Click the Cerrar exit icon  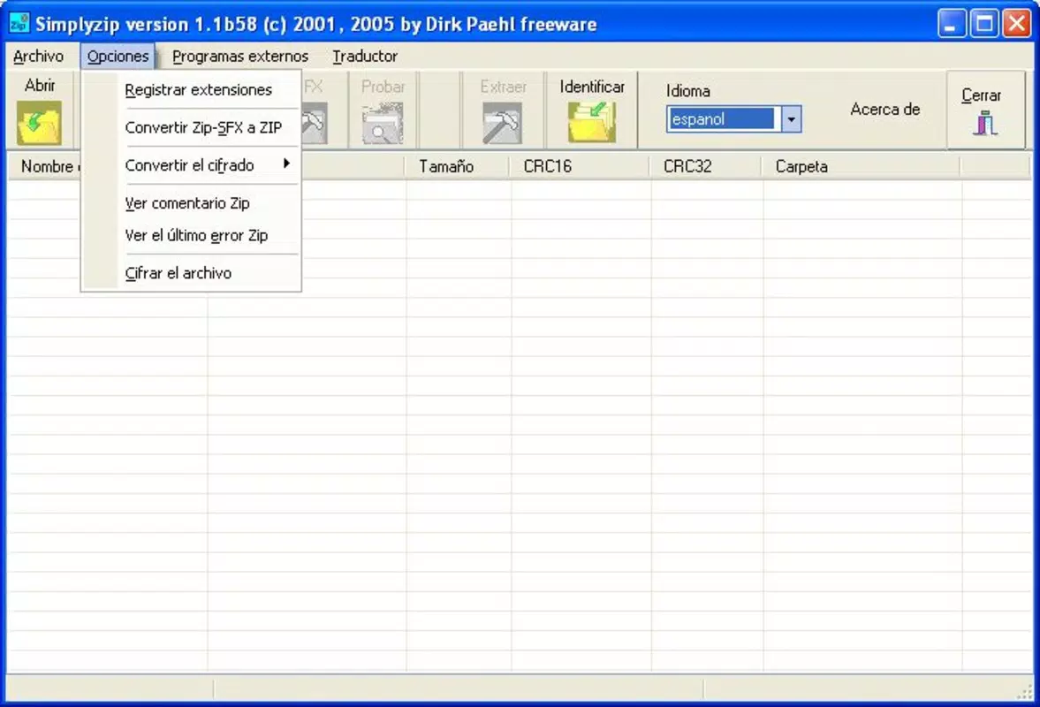tap(985, 124)
